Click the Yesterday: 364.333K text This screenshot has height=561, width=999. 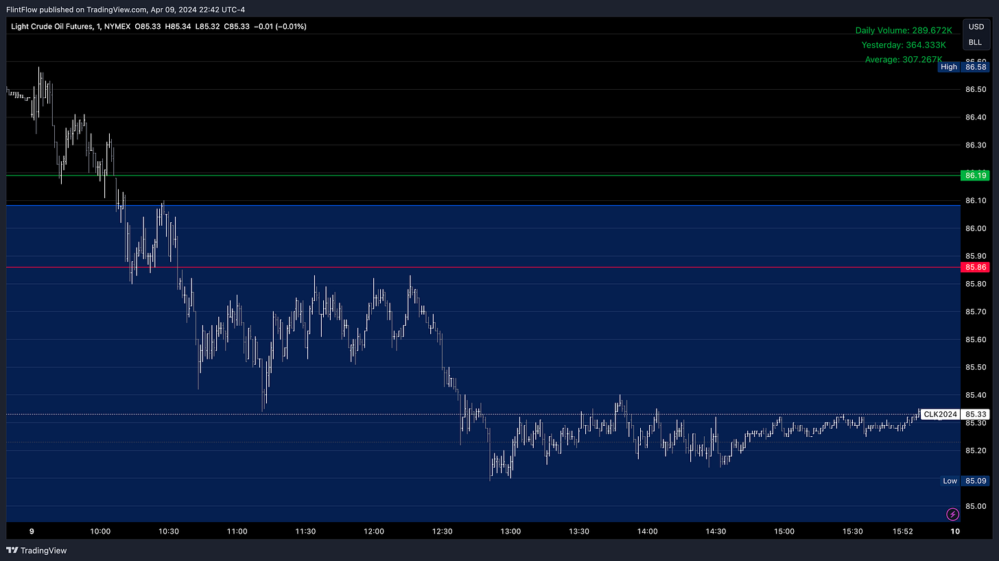click(x=904, y=45)
